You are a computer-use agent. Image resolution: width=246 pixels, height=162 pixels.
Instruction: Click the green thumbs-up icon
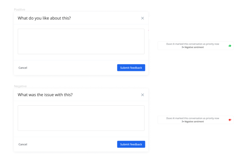pos(230,46)
